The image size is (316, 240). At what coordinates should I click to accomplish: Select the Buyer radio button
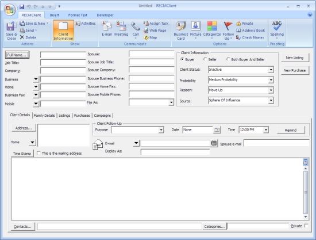pos(182,59)
